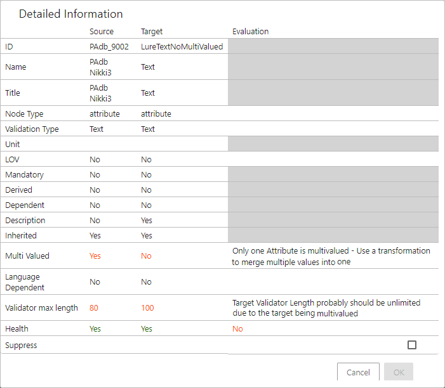Click the multivalued transformation evaluation message

tap(331, 256)
